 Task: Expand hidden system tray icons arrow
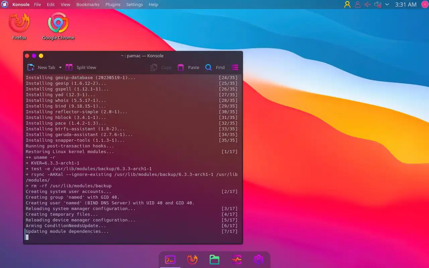pos(387,4)
